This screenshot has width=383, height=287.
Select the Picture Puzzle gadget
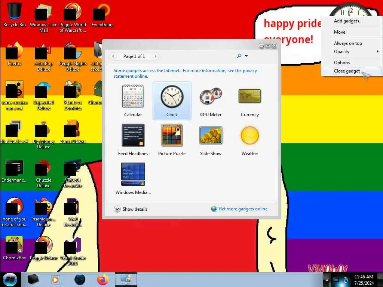point(172,140)
